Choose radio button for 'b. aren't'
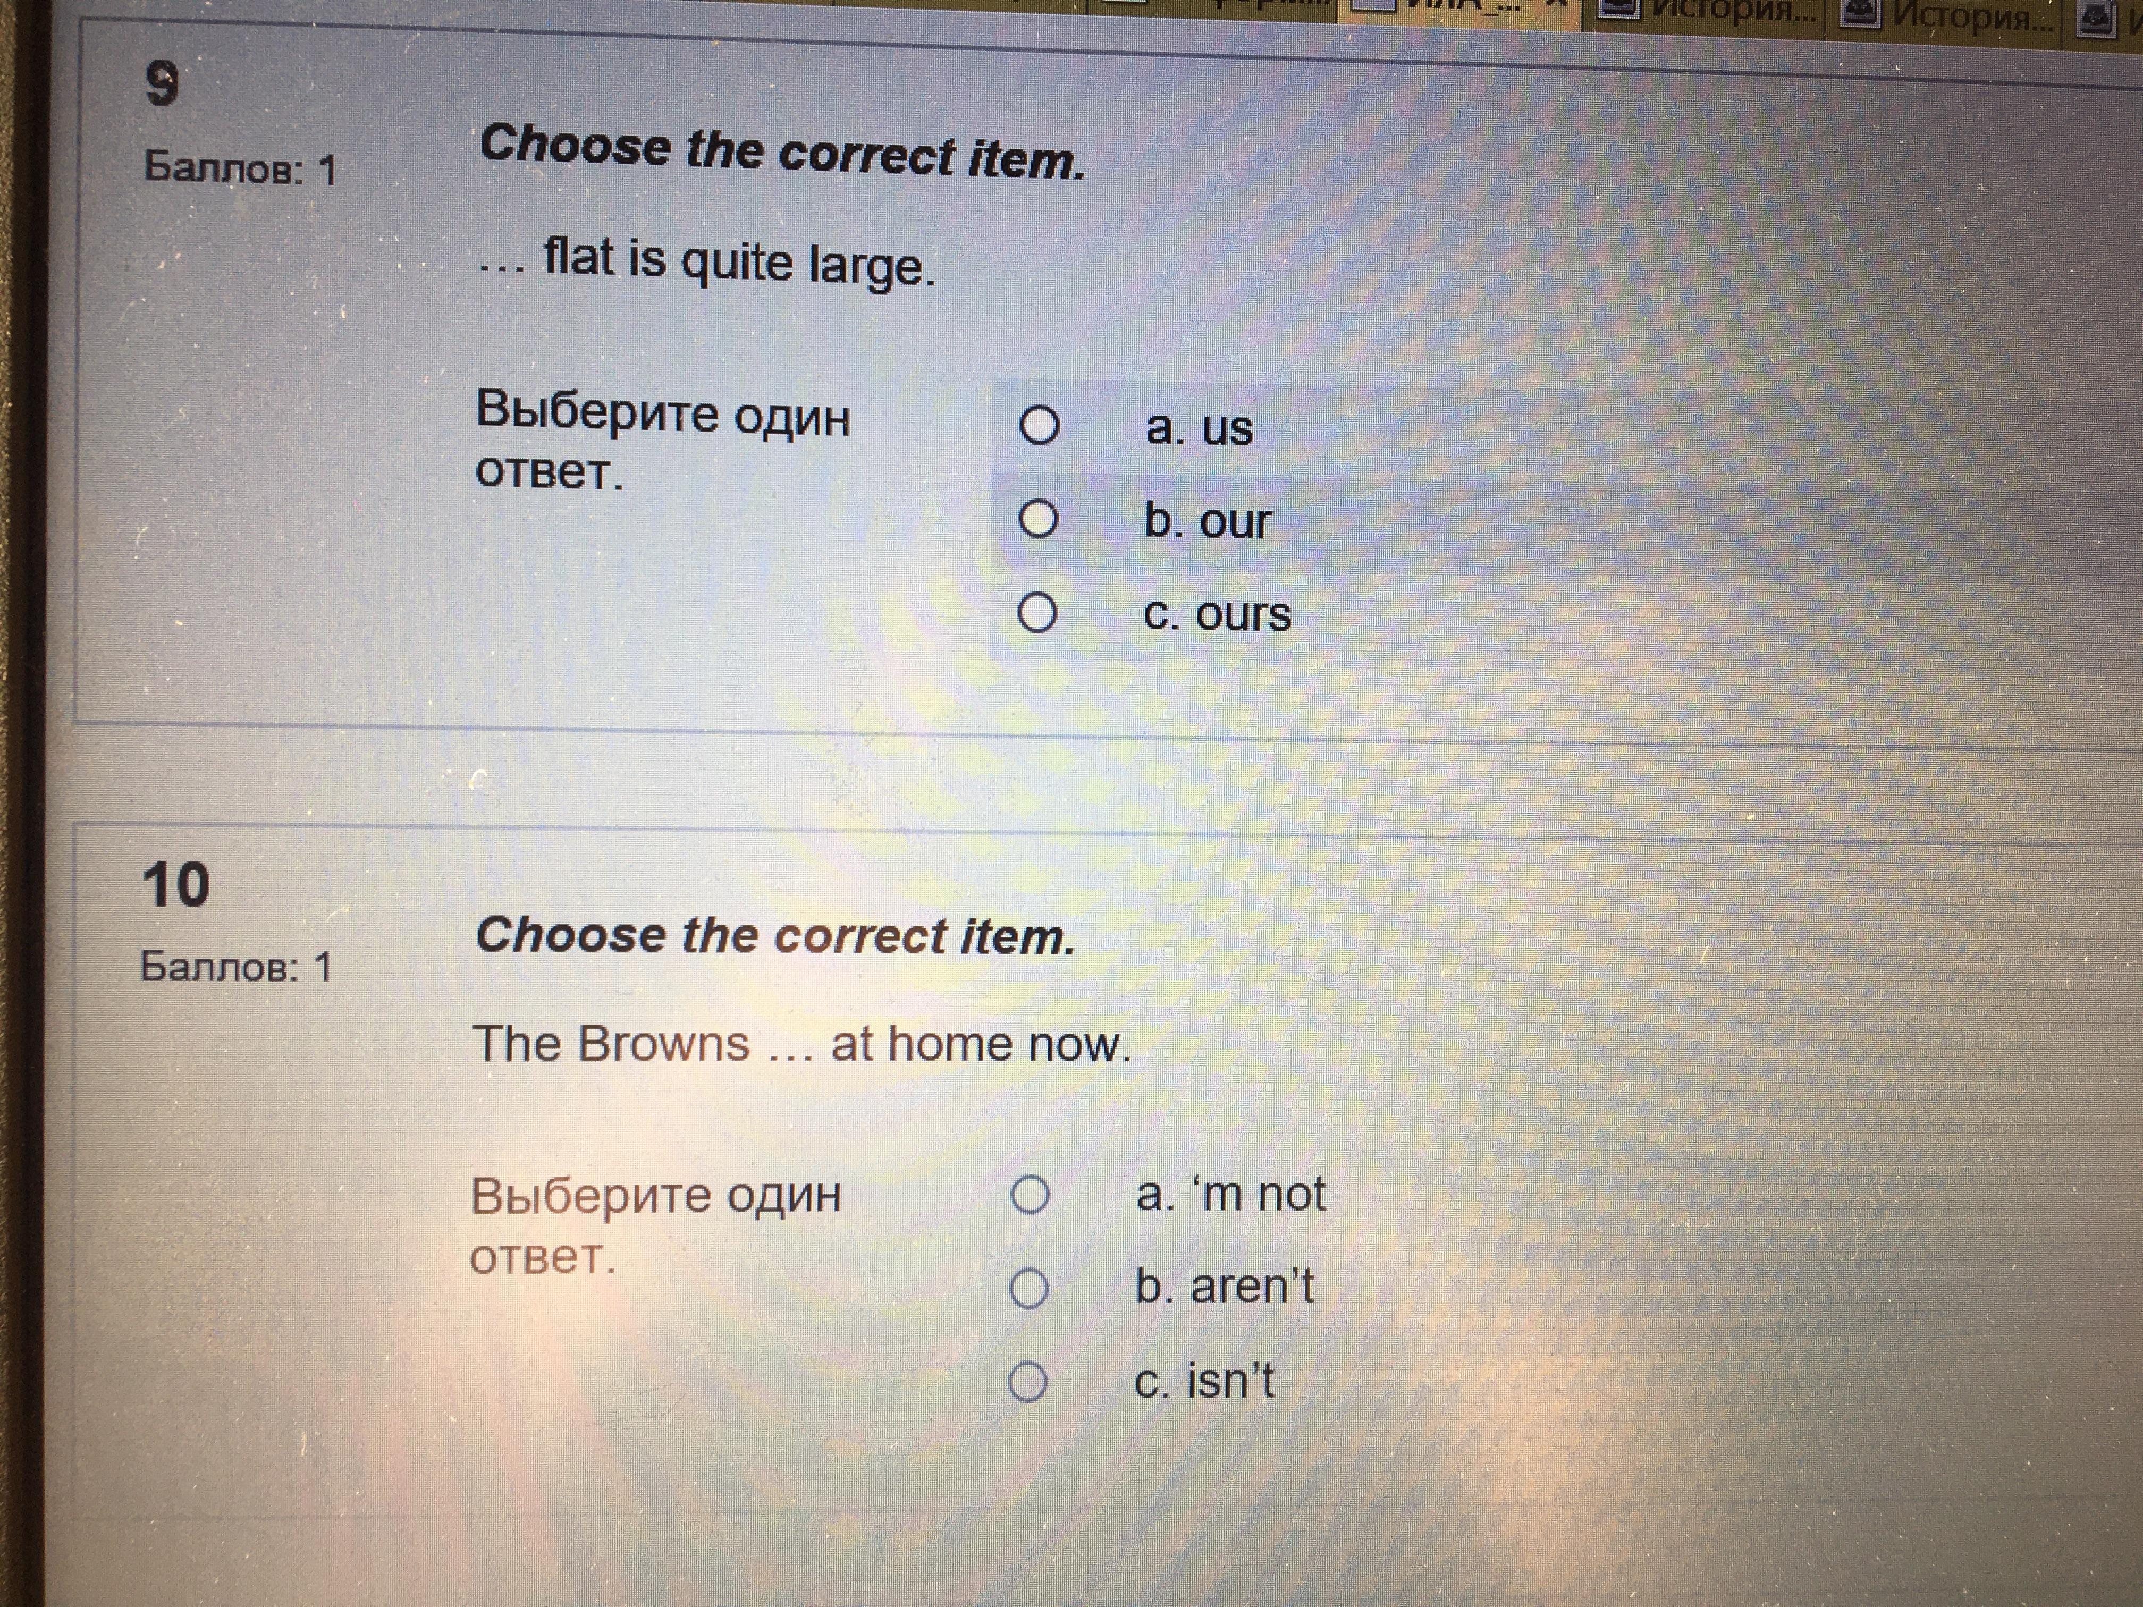The width and height of the screenshot is (2143, 1607). pyautogui.click(x=1029, y=1289)
